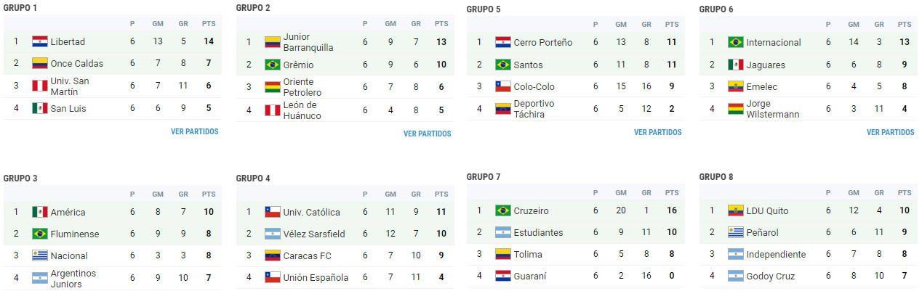This screenshot has height=291, width=922.
Task: Click the Bolivia flag next to Oriente Petrolero
Action: (x=273, y=86)
